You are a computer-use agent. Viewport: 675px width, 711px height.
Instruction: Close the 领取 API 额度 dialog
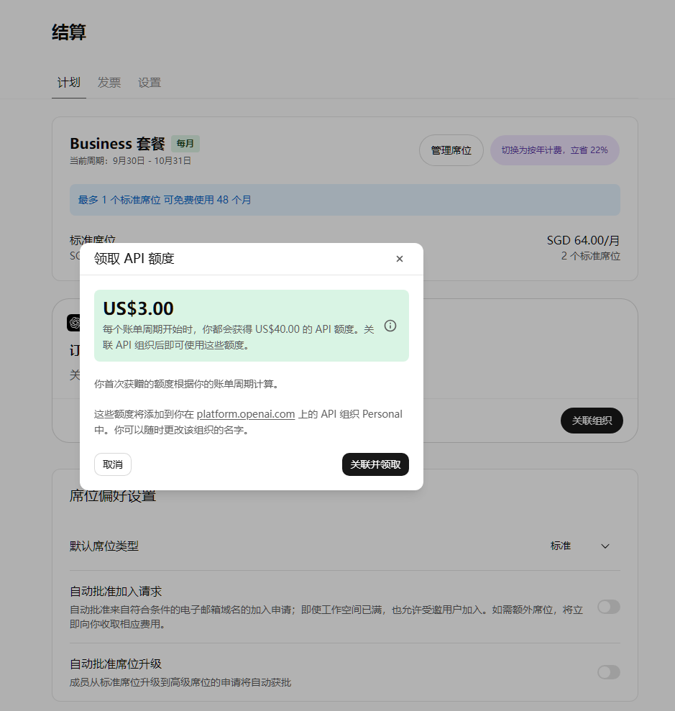pos(400,259)
